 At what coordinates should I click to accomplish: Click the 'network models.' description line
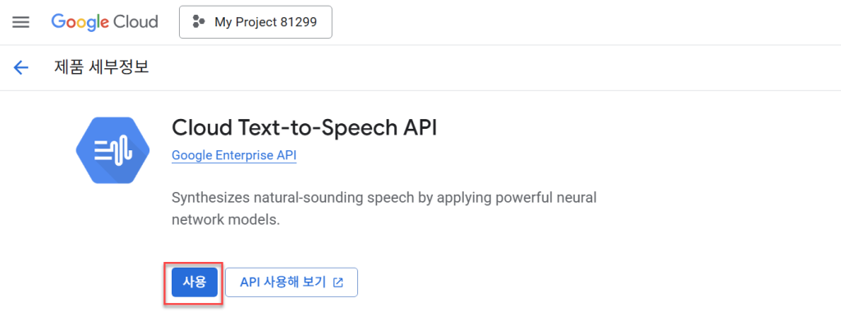pyautogui.click(x=226, y=220)
